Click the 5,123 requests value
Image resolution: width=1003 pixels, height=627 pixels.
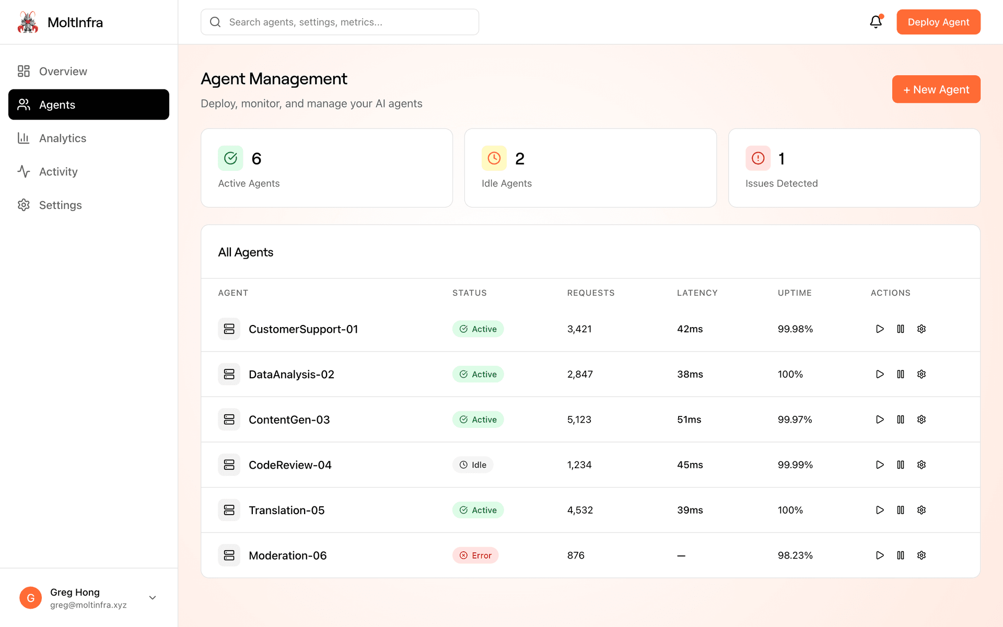579,420
